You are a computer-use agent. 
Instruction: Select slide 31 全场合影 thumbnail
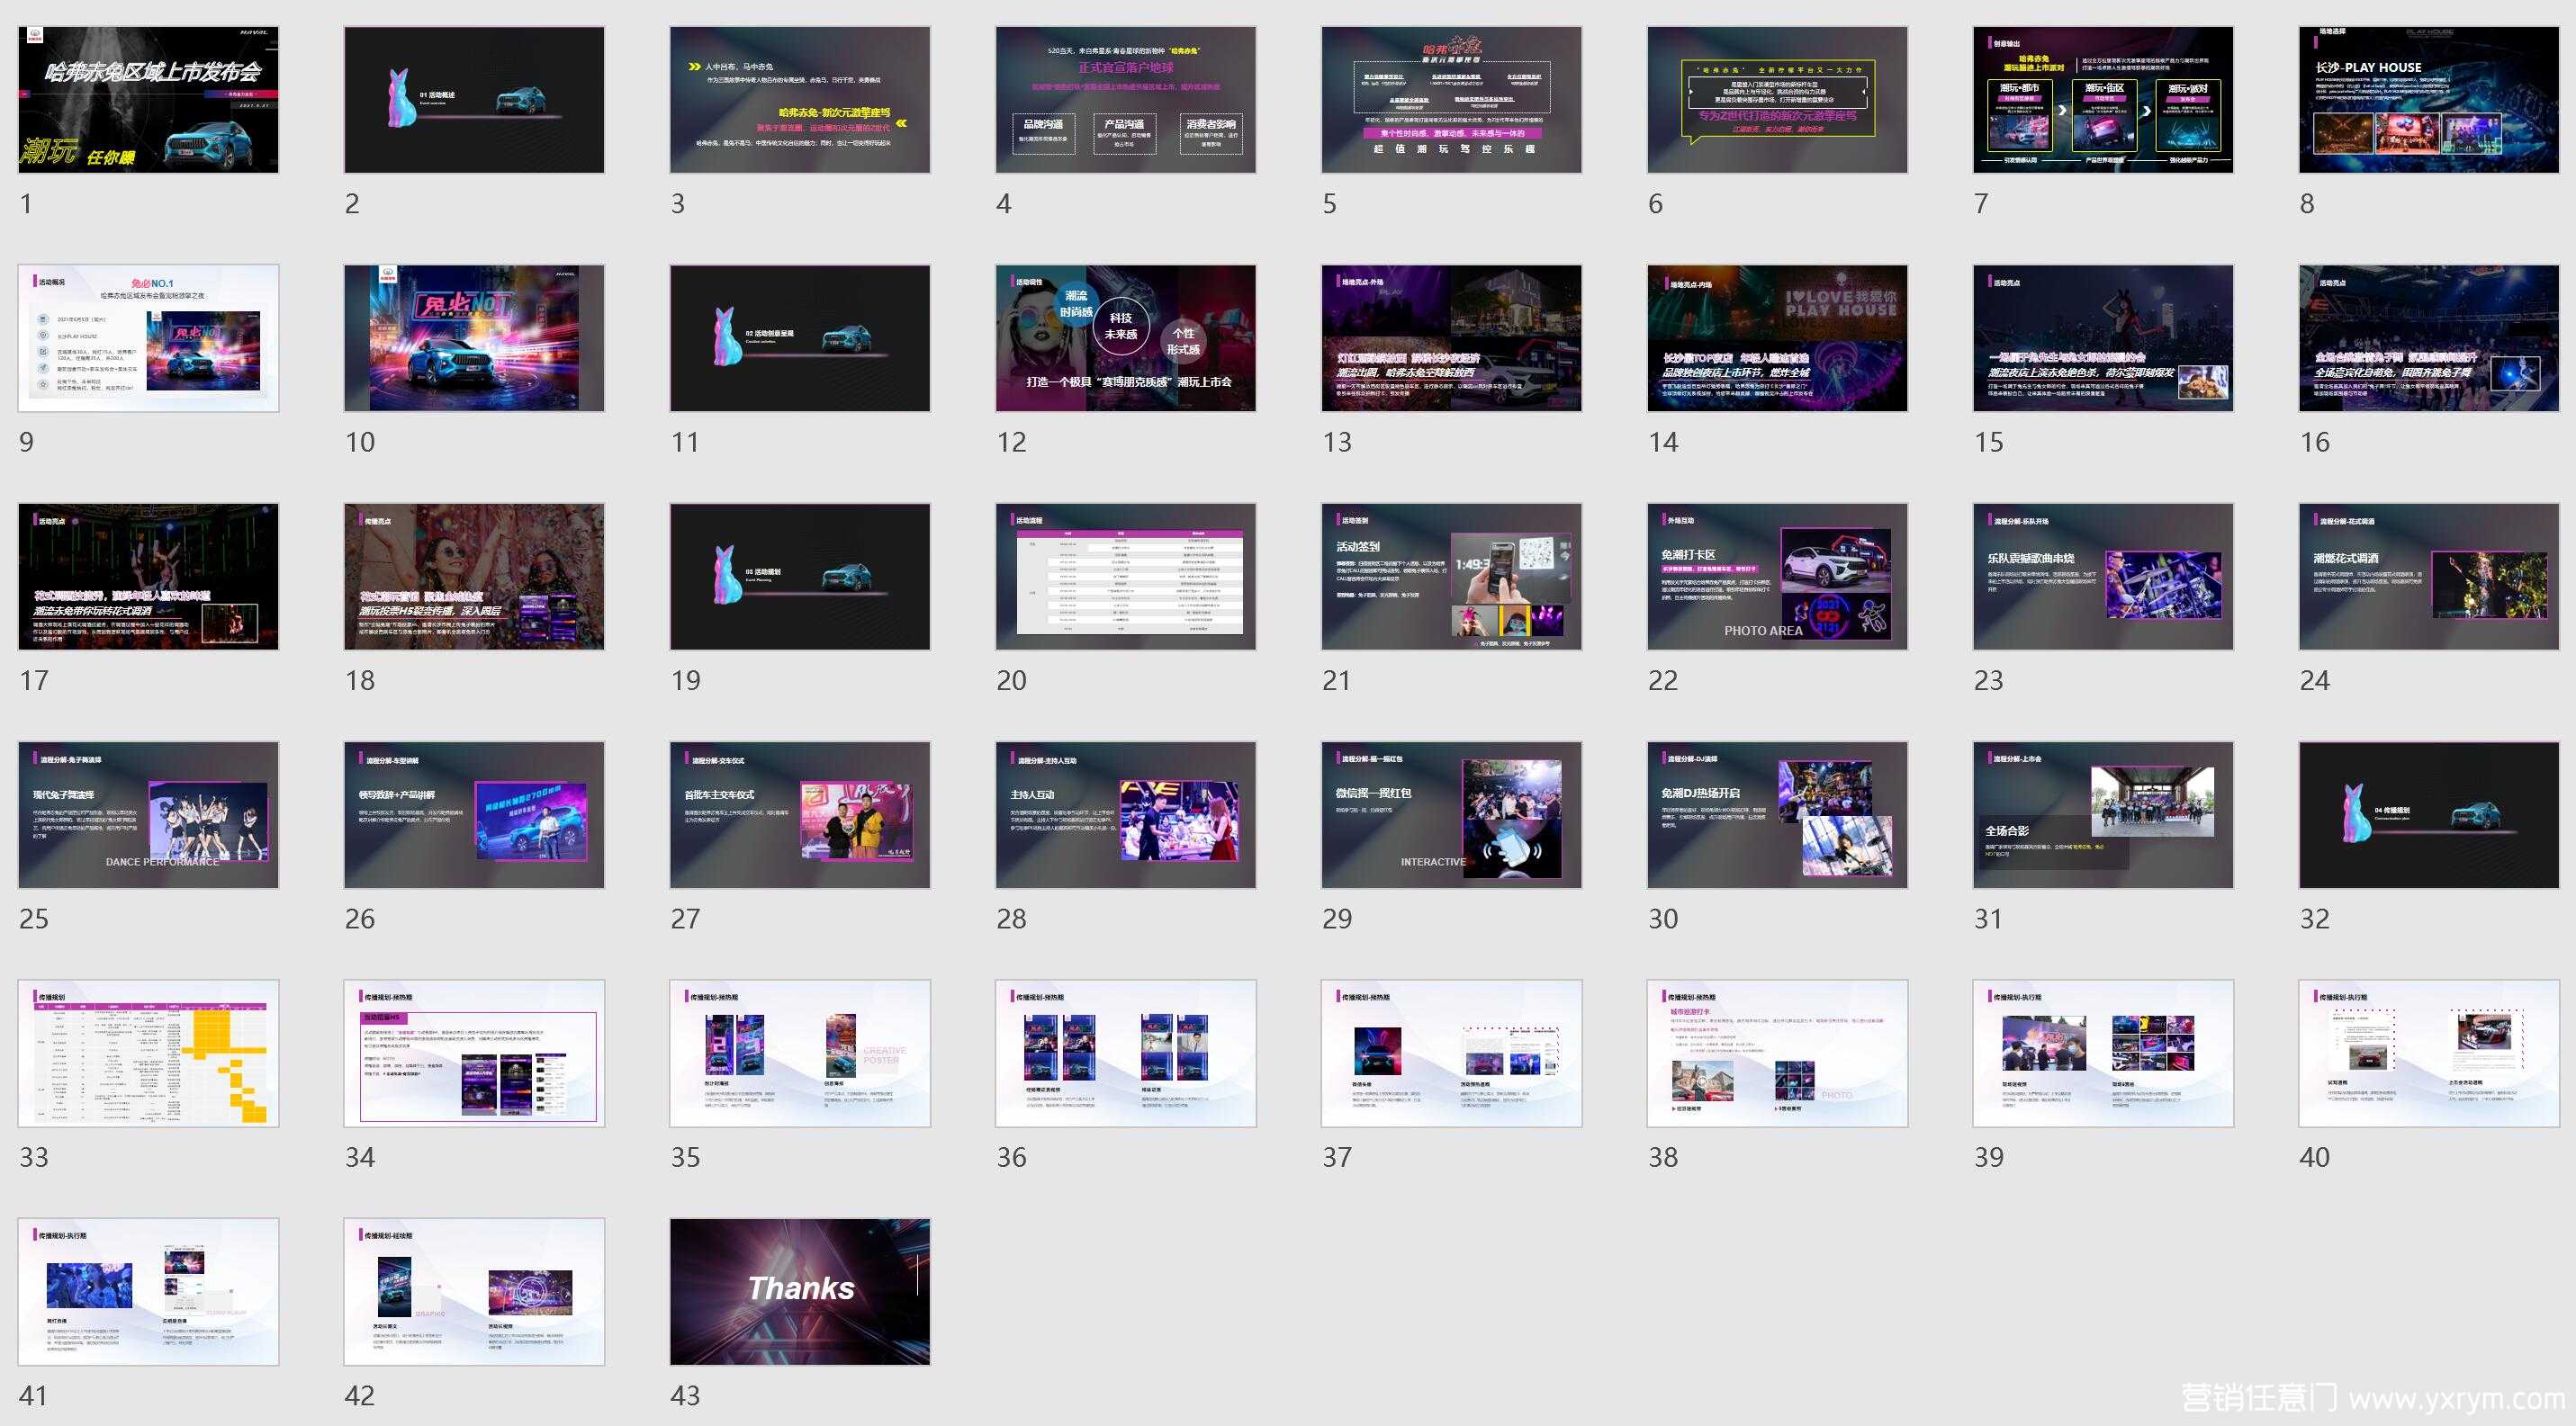pyautogui.click(x=2104, y=814)
